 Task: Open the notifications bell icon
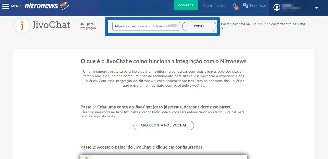234,6
